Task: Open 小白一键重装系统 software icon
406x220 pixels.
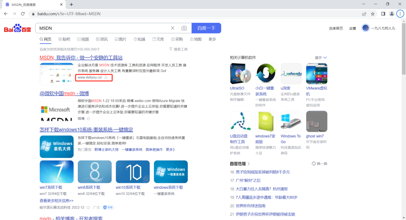Action: coord(266,74)
